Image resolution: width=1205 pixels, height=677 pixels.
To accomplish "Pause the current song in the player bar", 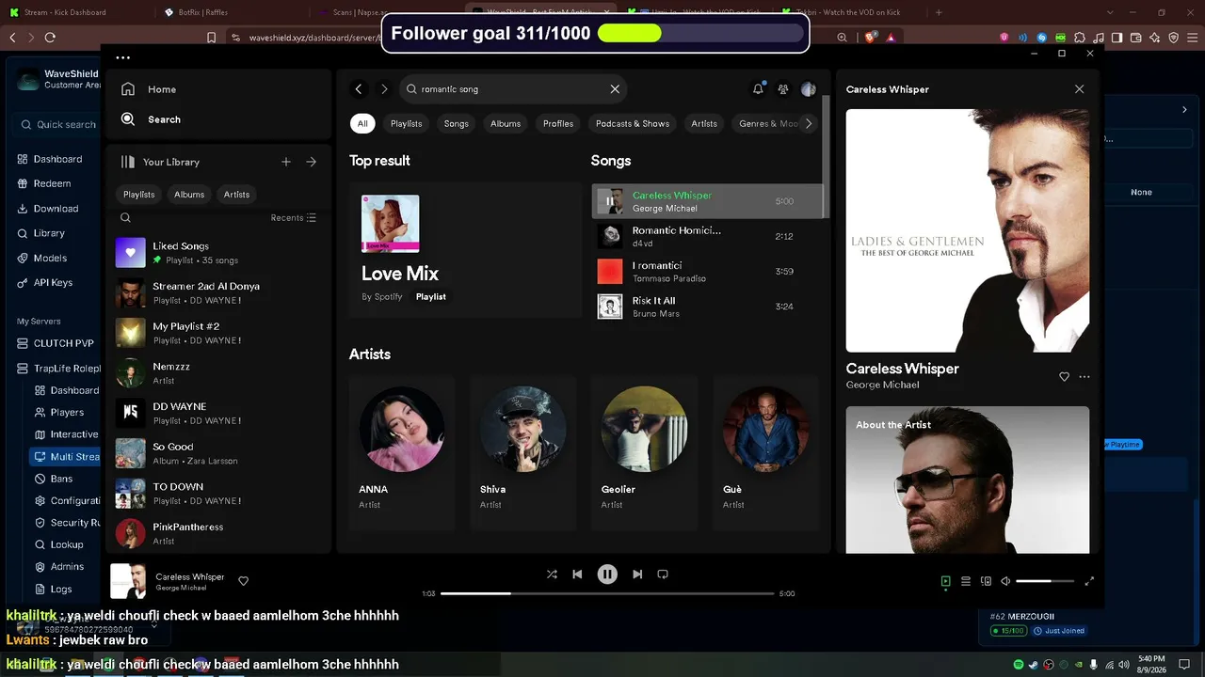I will click(607, 575).
